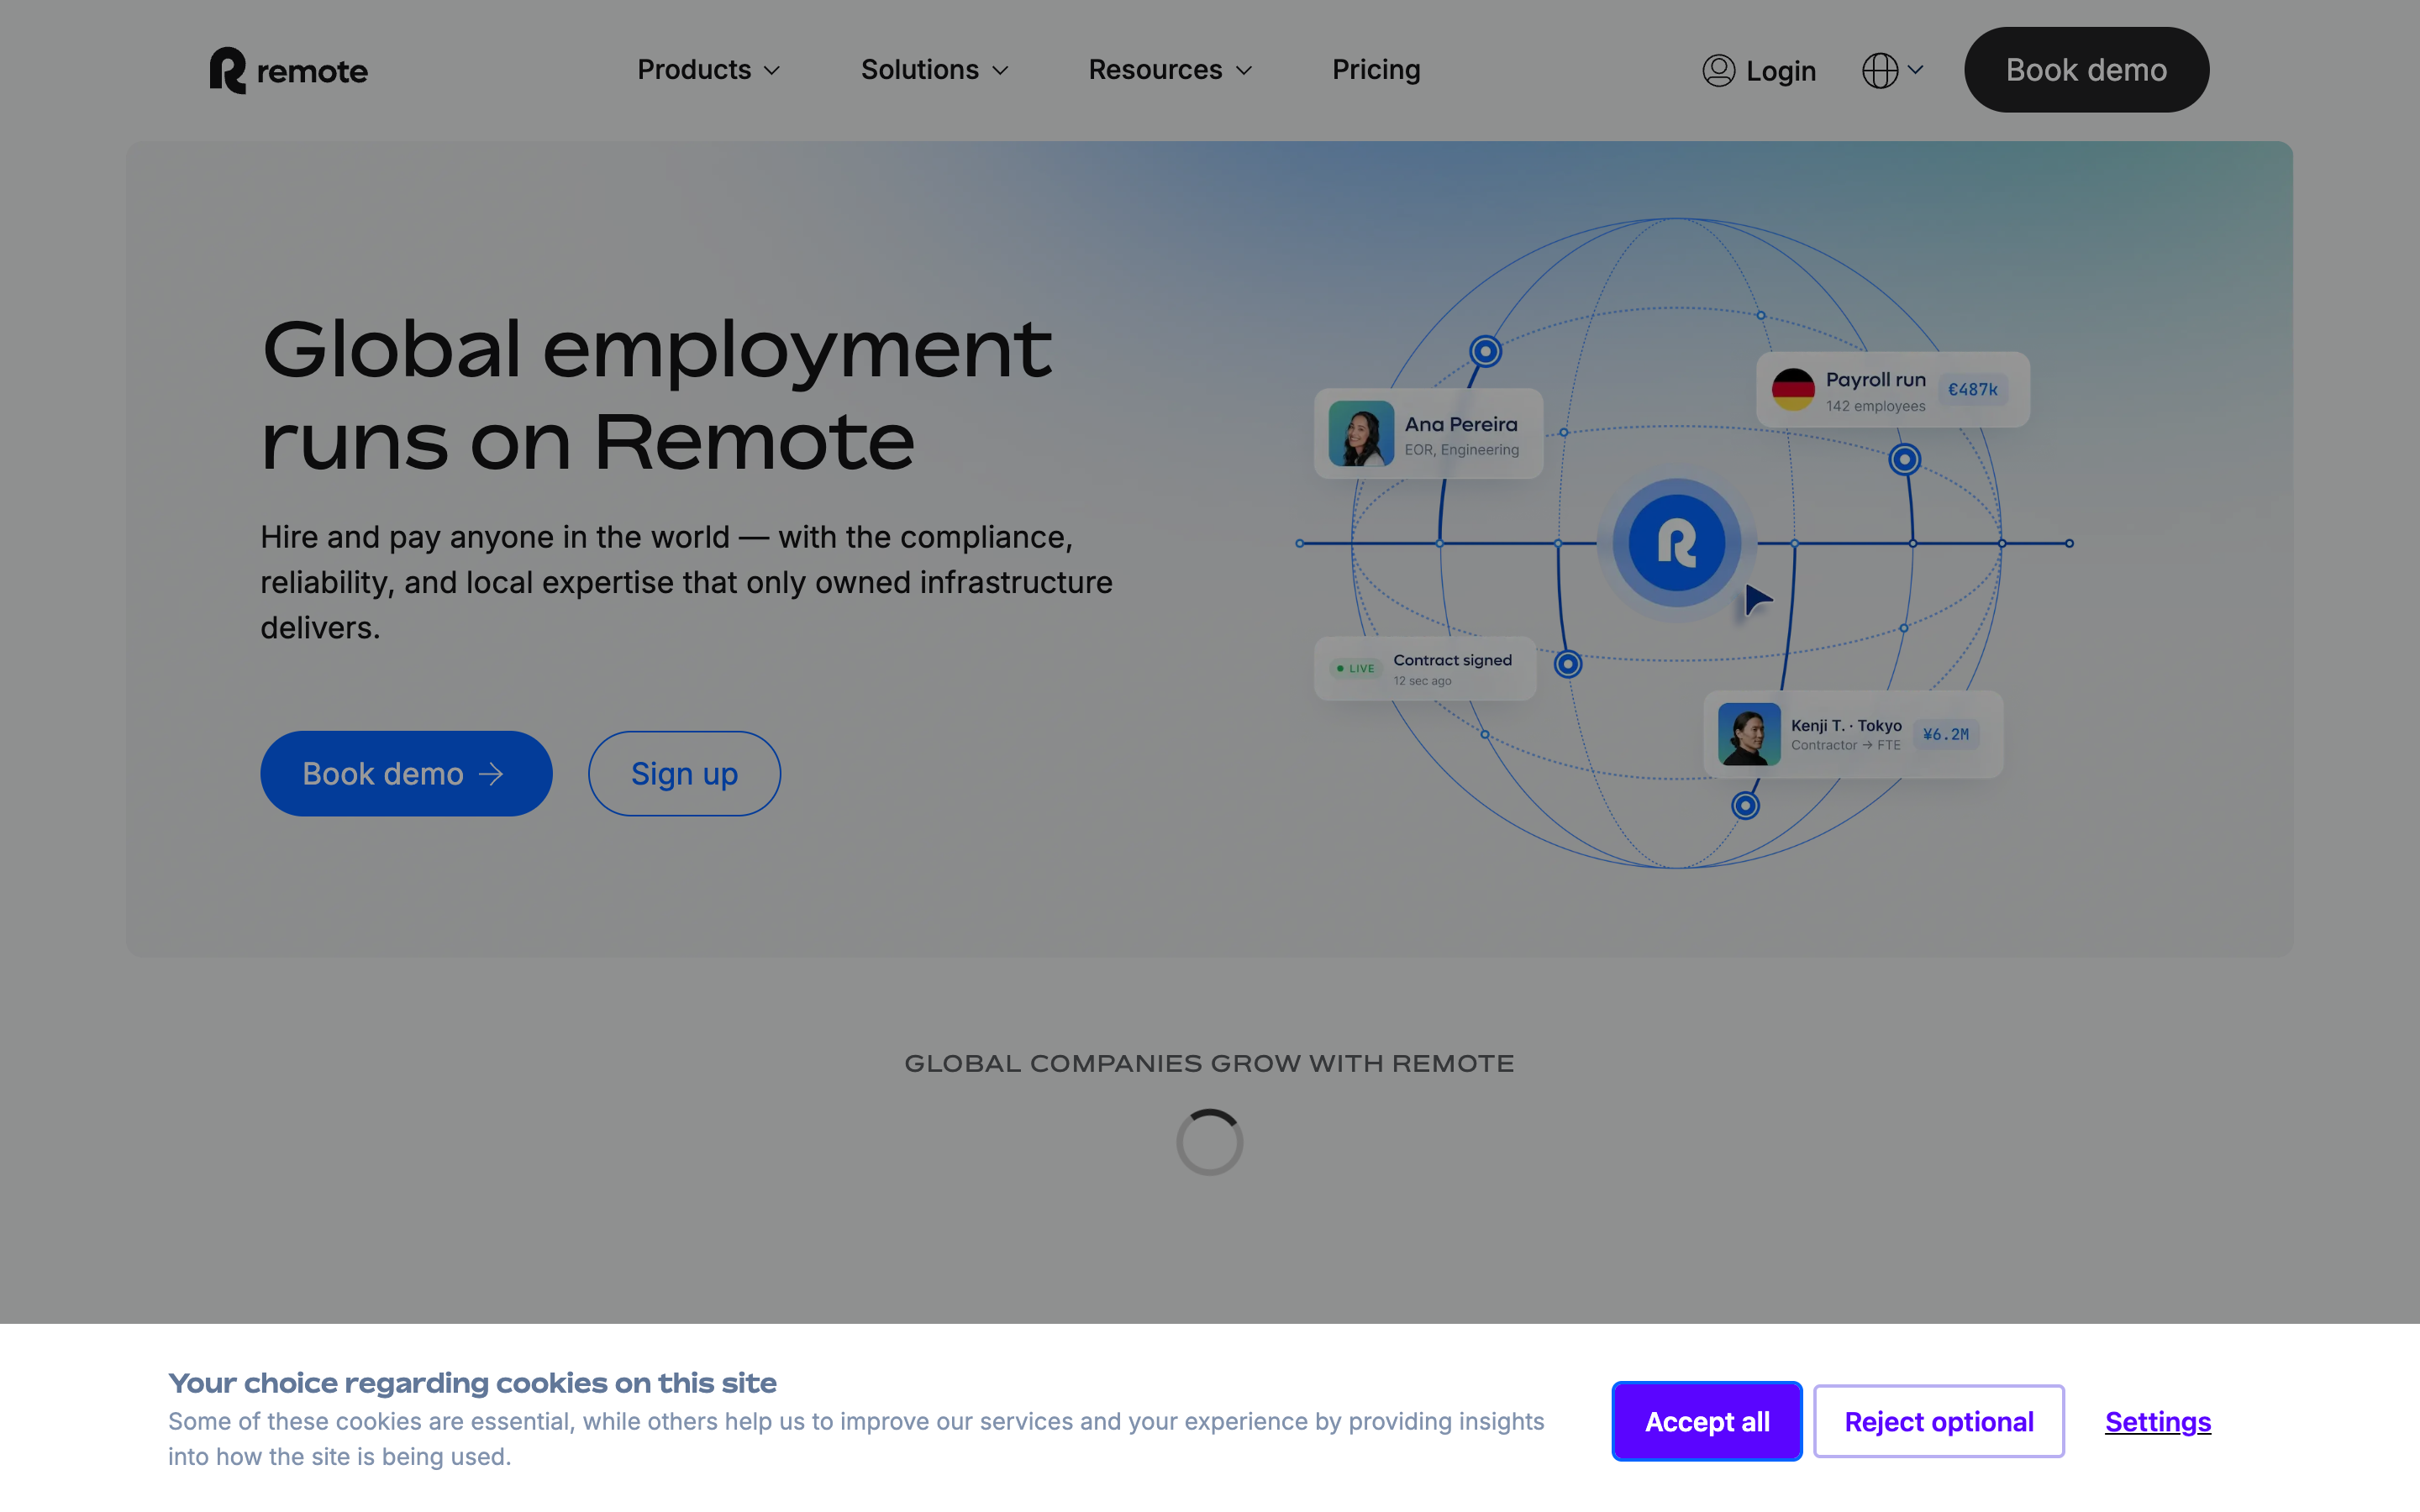This screenshot has height=1512, width=2420.
Task: Click the Login link text
Action: coord(1780,71)
